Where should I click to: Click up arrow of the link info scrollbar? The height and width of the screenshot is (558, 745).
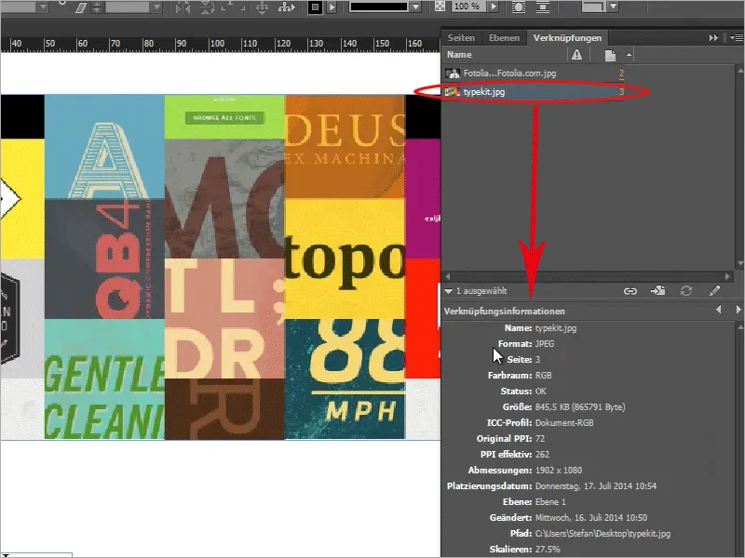coord(739,326)
